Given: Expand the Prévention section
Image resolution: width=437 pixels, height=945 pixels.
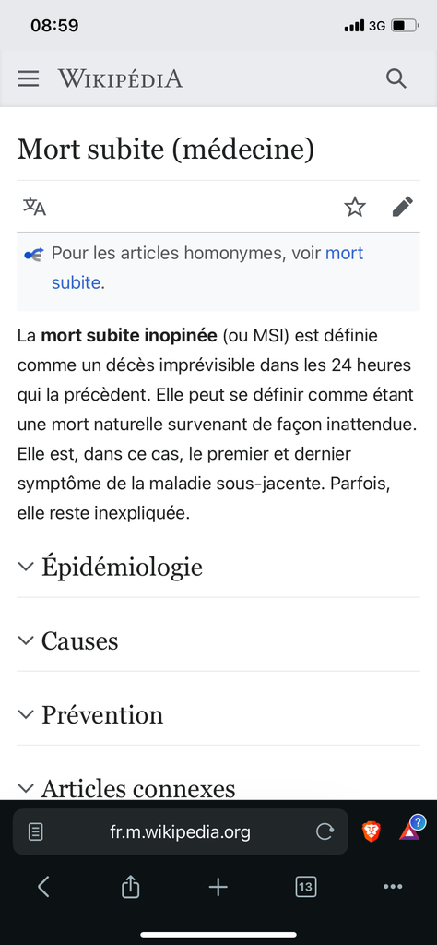Looking at the screenshot, I should 218,715.
